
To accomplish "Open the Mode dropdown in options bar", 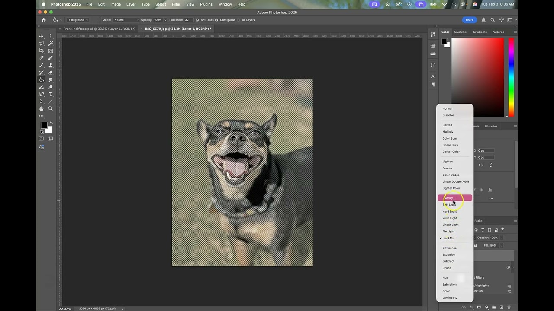I will [126, 20].
